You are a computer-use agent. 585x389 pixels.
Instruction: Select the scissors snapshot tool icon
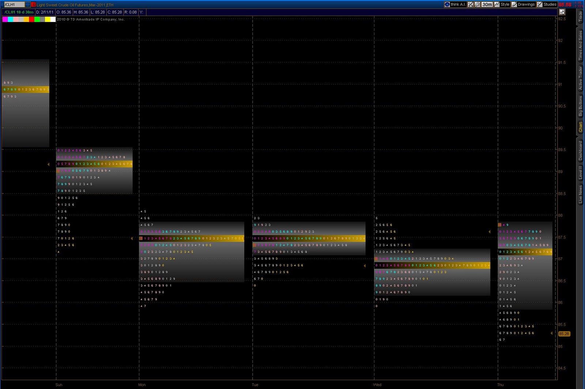coord(471,4)
